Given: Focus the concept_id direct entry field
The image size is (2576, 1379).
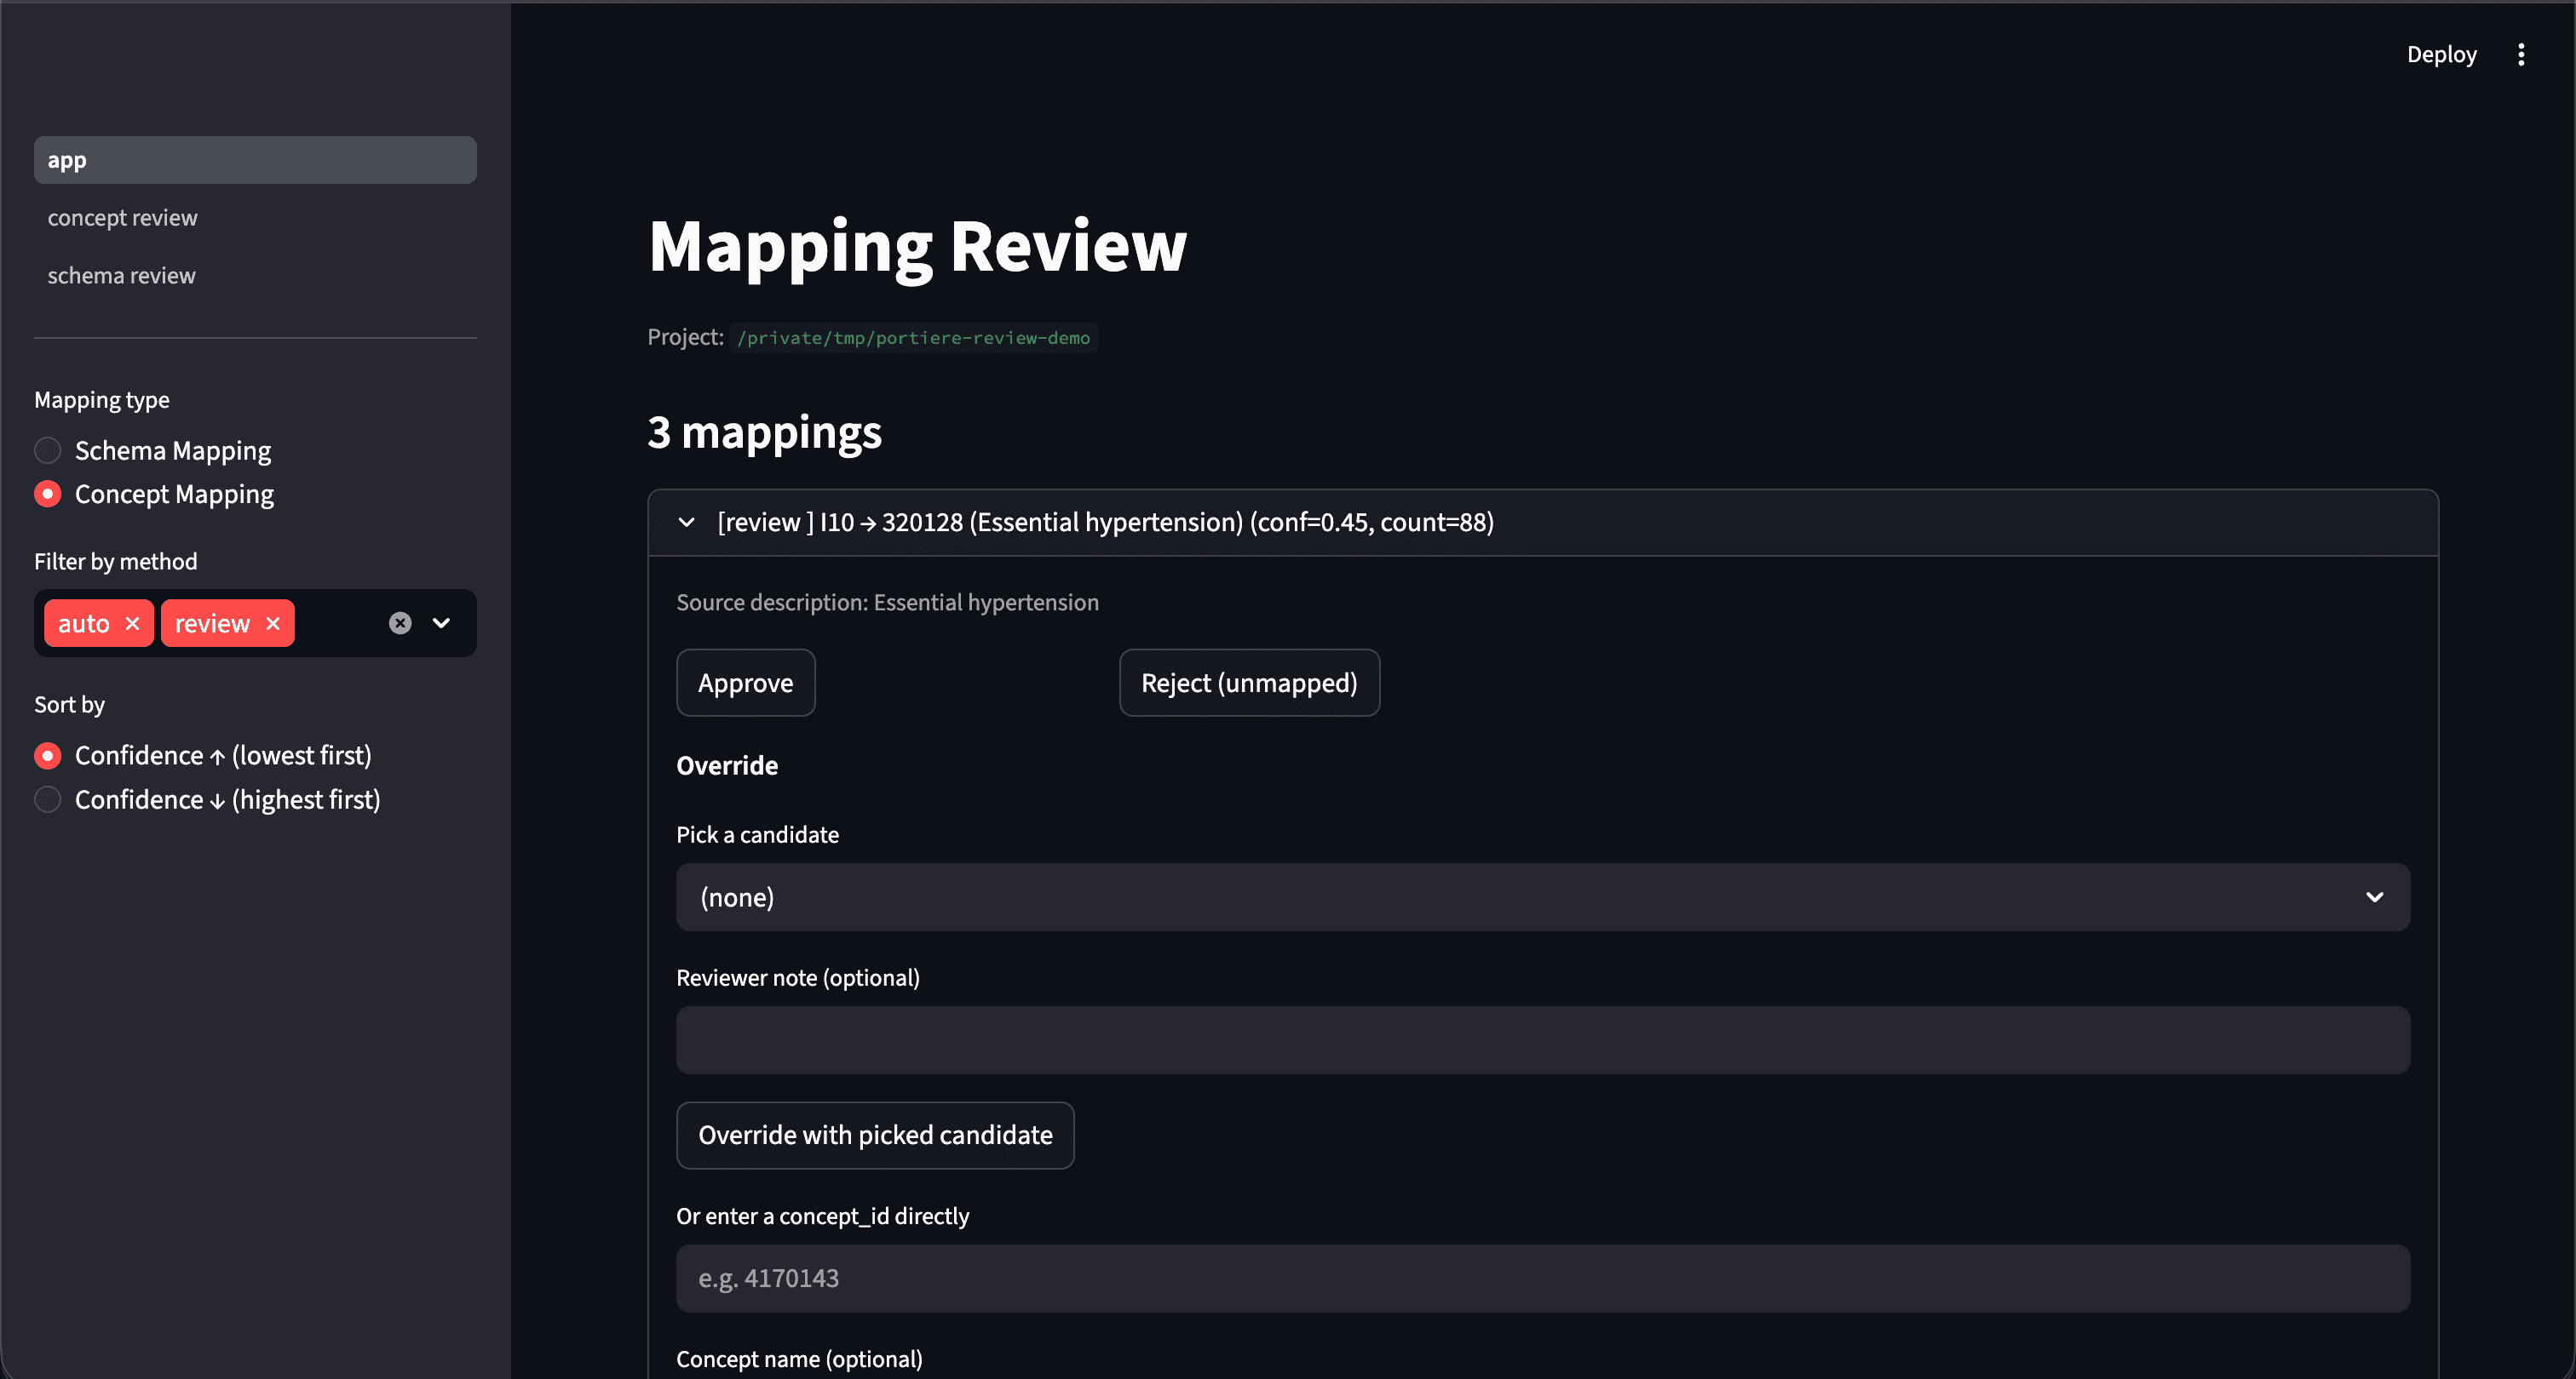Looking at the screenshot, I should tap(1543, 1278).
